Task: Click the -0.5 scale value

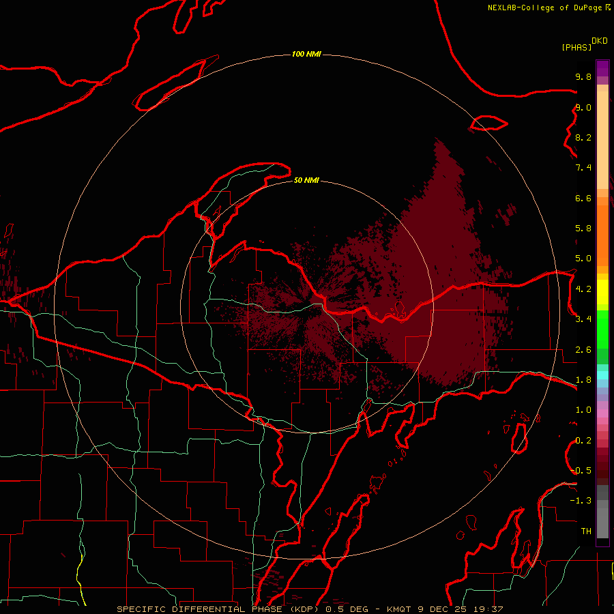Action: click(x=581, y=471)
